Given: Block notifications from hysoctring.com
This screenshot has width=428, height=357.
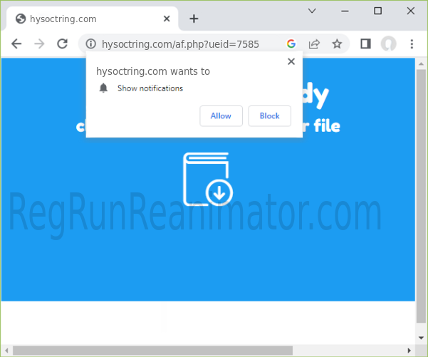Looking at the screenshot, I should coord(269,116).
